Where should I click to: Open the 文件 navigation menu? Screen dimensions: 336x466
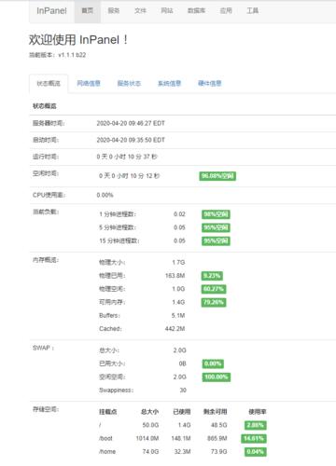point(140,11)
